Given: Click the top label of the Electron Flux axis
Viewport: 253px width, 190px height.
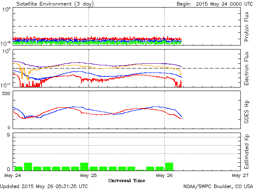Looking at the screenshot, I should coord(6,51).
